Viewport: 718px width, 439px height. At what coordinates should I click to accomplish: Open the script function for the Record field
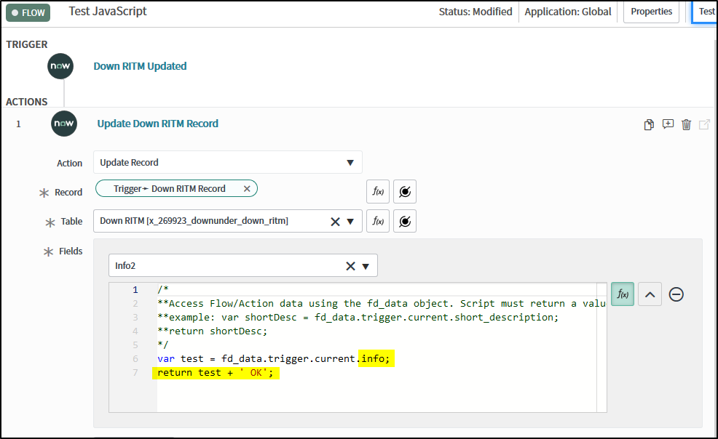[x=378, y=192]
